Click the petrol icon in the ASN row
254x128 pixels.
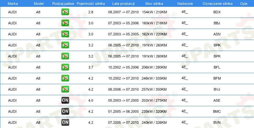[65, 34]
